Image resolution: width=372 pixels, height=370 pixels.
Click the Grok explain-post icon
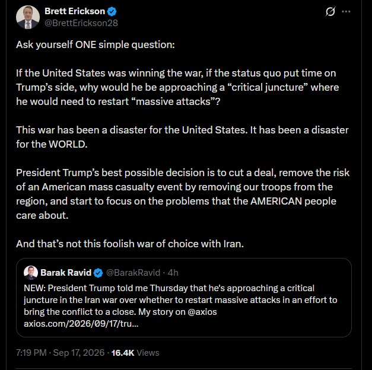330,11
